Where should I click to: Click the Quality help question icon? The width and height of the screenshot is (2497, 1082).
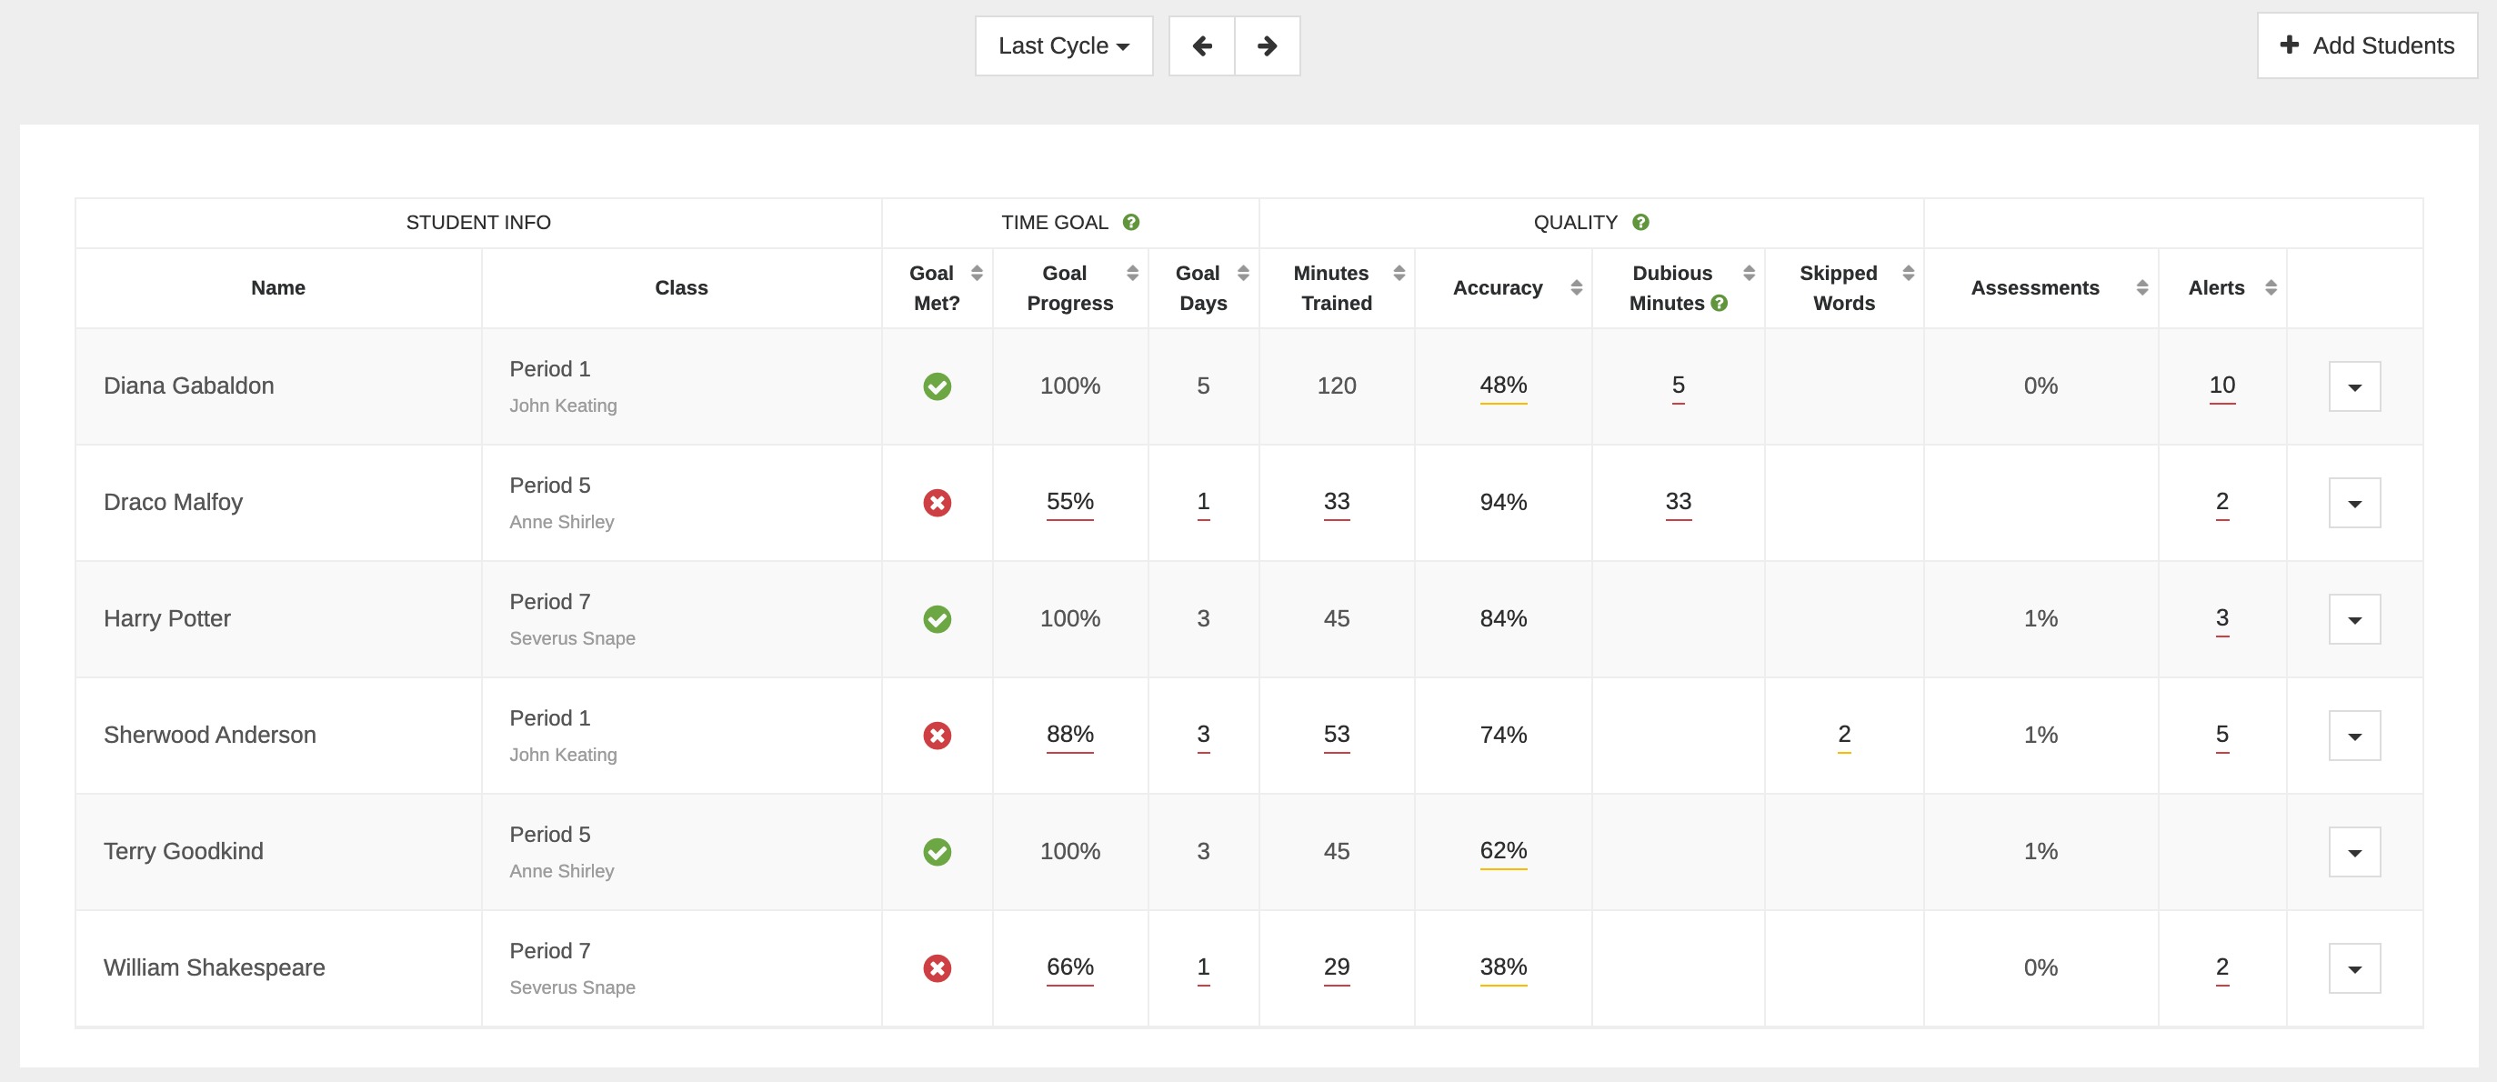1640,222
